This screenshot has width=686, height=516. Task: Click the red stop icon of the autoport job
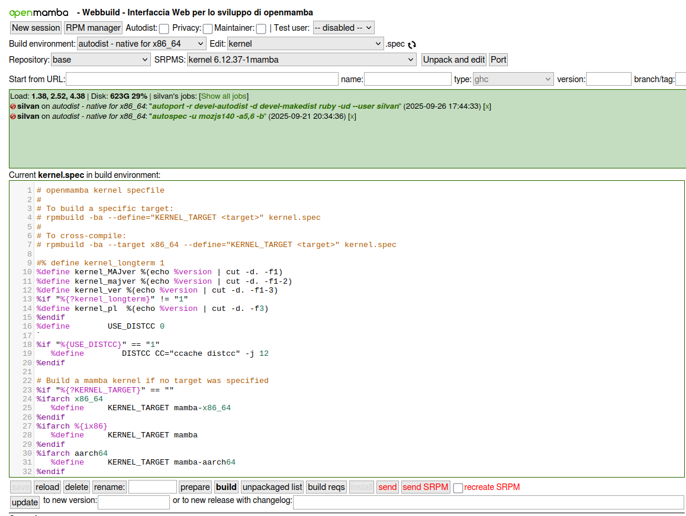(x=13, y=106)
